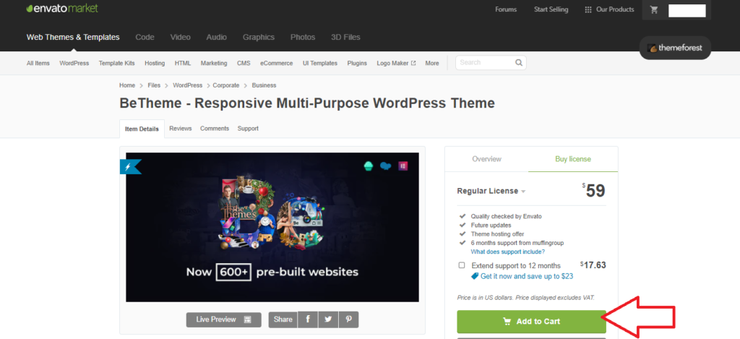Tick Extend support to 12 months checkbox
This screenshot has height=339, width=740.
pyautogui.click(x=462, y=265)
